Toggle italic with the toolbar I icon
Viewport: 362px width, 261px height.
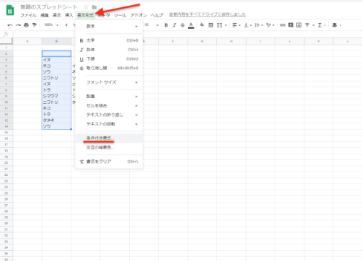tap(175, 25)
